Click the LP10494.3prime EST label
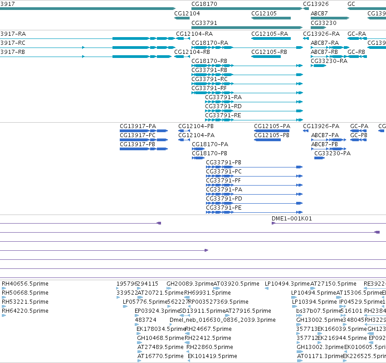The width and height of the screenshot is (386, 363). 287,284
